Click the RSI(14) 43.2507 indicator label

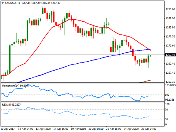pos(11,105)
